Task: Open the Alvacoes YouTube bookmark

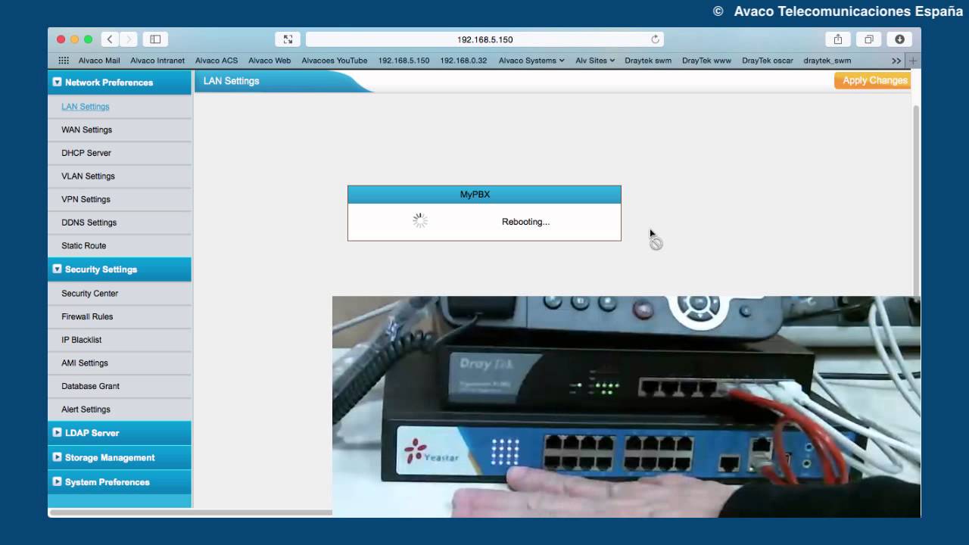Action: click(x=335, y=61)
